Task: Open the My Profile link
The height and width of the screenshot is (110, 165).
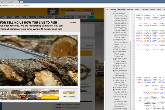Action: coord(88,10)
